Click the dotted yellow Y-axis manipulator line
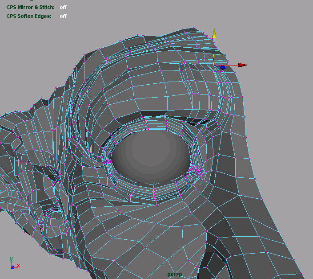The height and width of the screenshot is (279, 313). pos(214,51)
